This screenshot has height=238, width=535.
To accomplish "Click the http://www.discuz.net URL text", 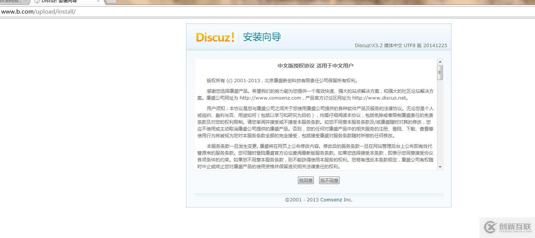I will [379, 98].
